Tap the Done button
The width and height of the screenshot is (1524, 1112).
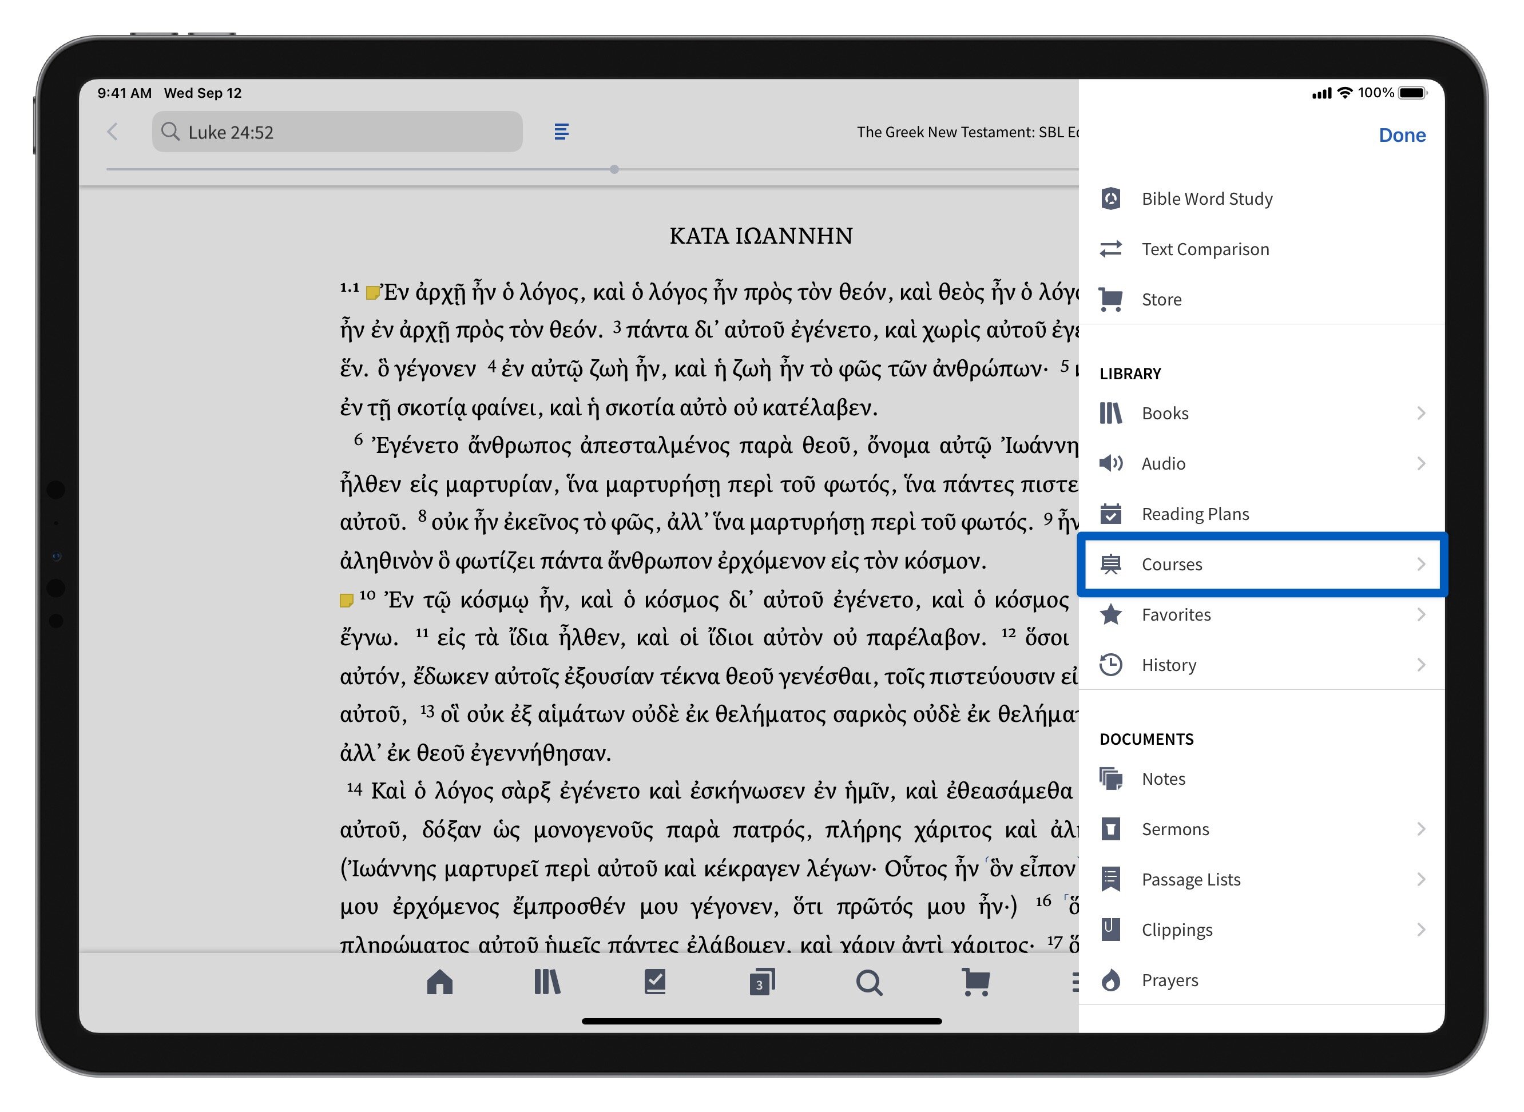click(x=1402, y=134)
